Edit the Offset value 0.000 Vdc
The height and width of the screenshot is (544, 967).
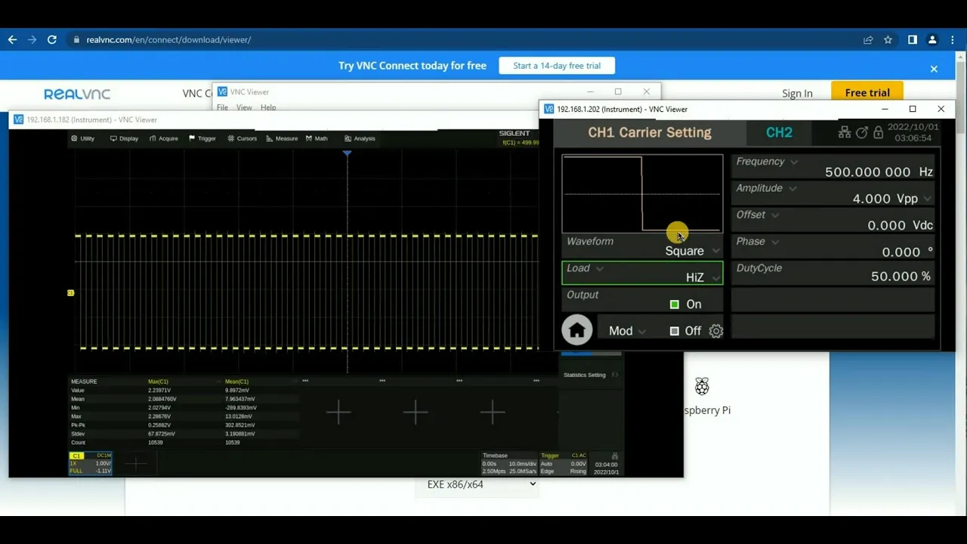tap(900, 225)
